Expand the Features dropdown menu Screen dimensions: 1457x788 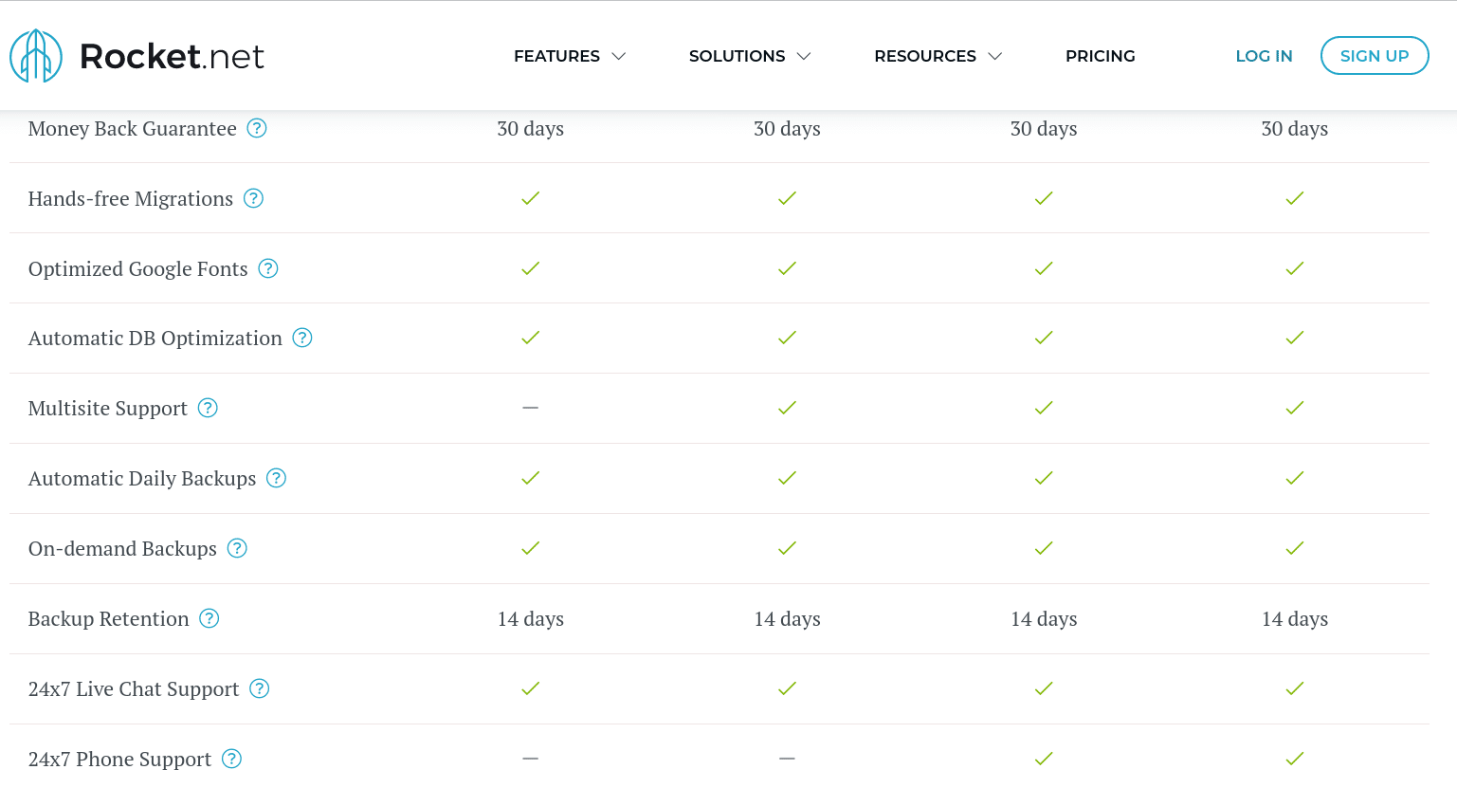pos(570,56)
